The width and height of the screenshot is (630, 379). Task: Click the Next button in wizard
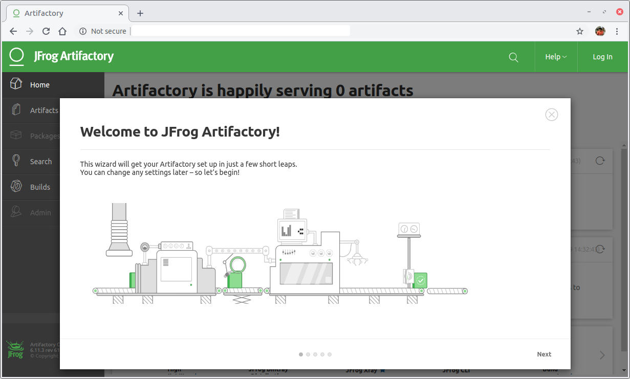click(x=544, y=354)
